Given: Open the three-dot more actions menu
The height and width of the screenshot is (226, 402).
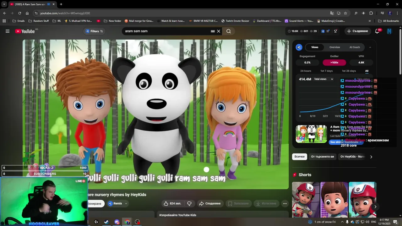Looking at the screenshot, I should click(x=285, y=203).
